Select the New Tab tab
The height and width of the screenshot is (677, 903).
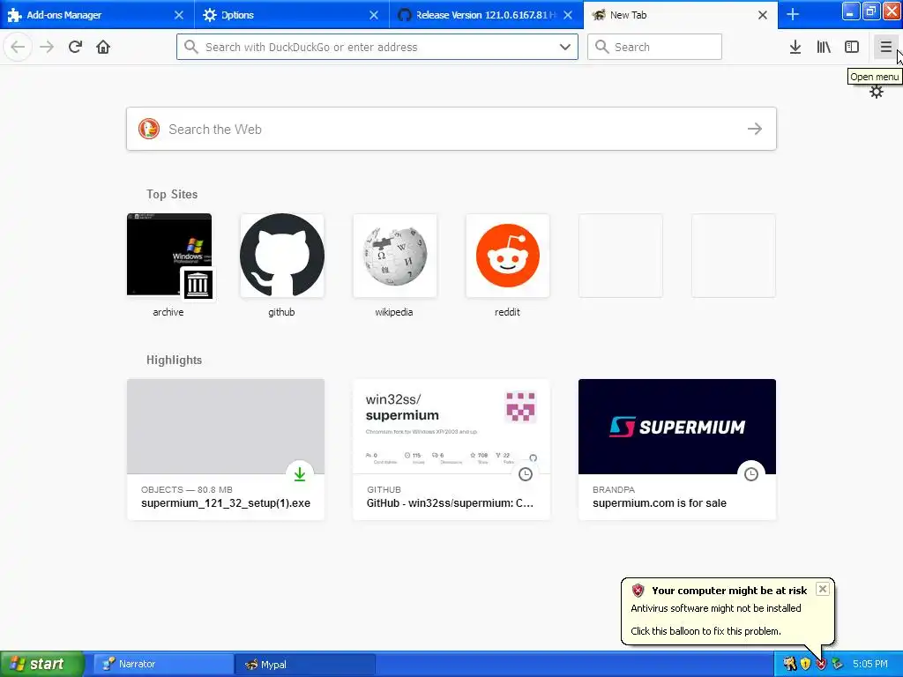(x=680, y=15)
